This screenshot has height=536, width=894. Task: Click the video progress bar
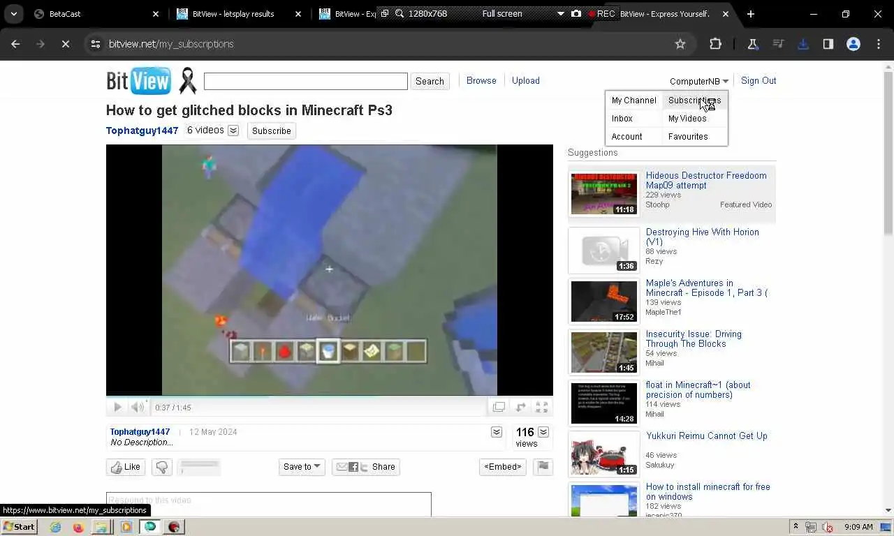[330, 397]
